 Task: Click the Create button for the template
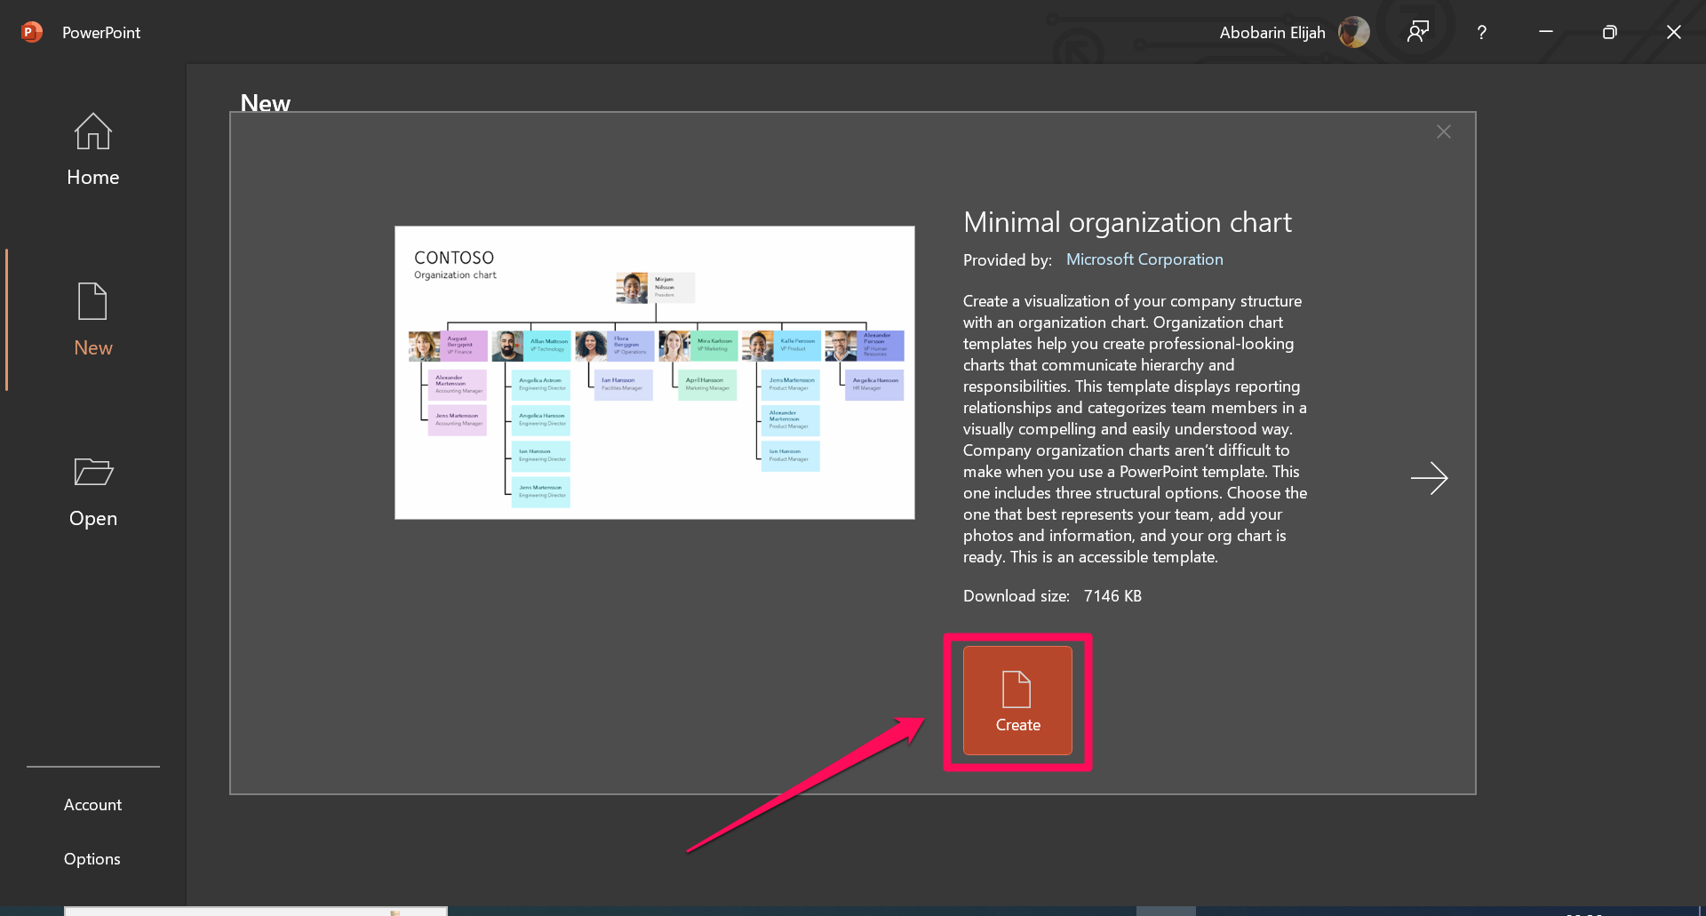[x=1017, y=701]
